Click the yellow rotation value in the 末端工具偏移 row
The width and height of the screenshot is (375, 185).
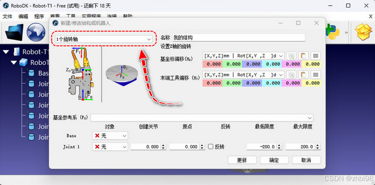[311, 83]
